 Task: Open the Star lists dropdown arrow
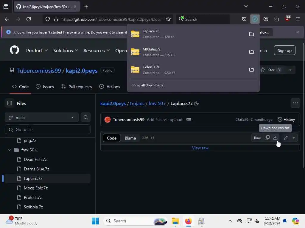pyautogui.click(x=290, y=70)
